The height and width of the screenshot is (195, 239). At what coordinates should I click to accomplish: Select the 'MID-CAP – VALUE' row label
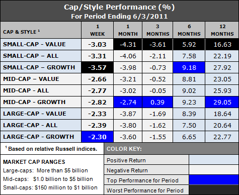coord(31,79)
